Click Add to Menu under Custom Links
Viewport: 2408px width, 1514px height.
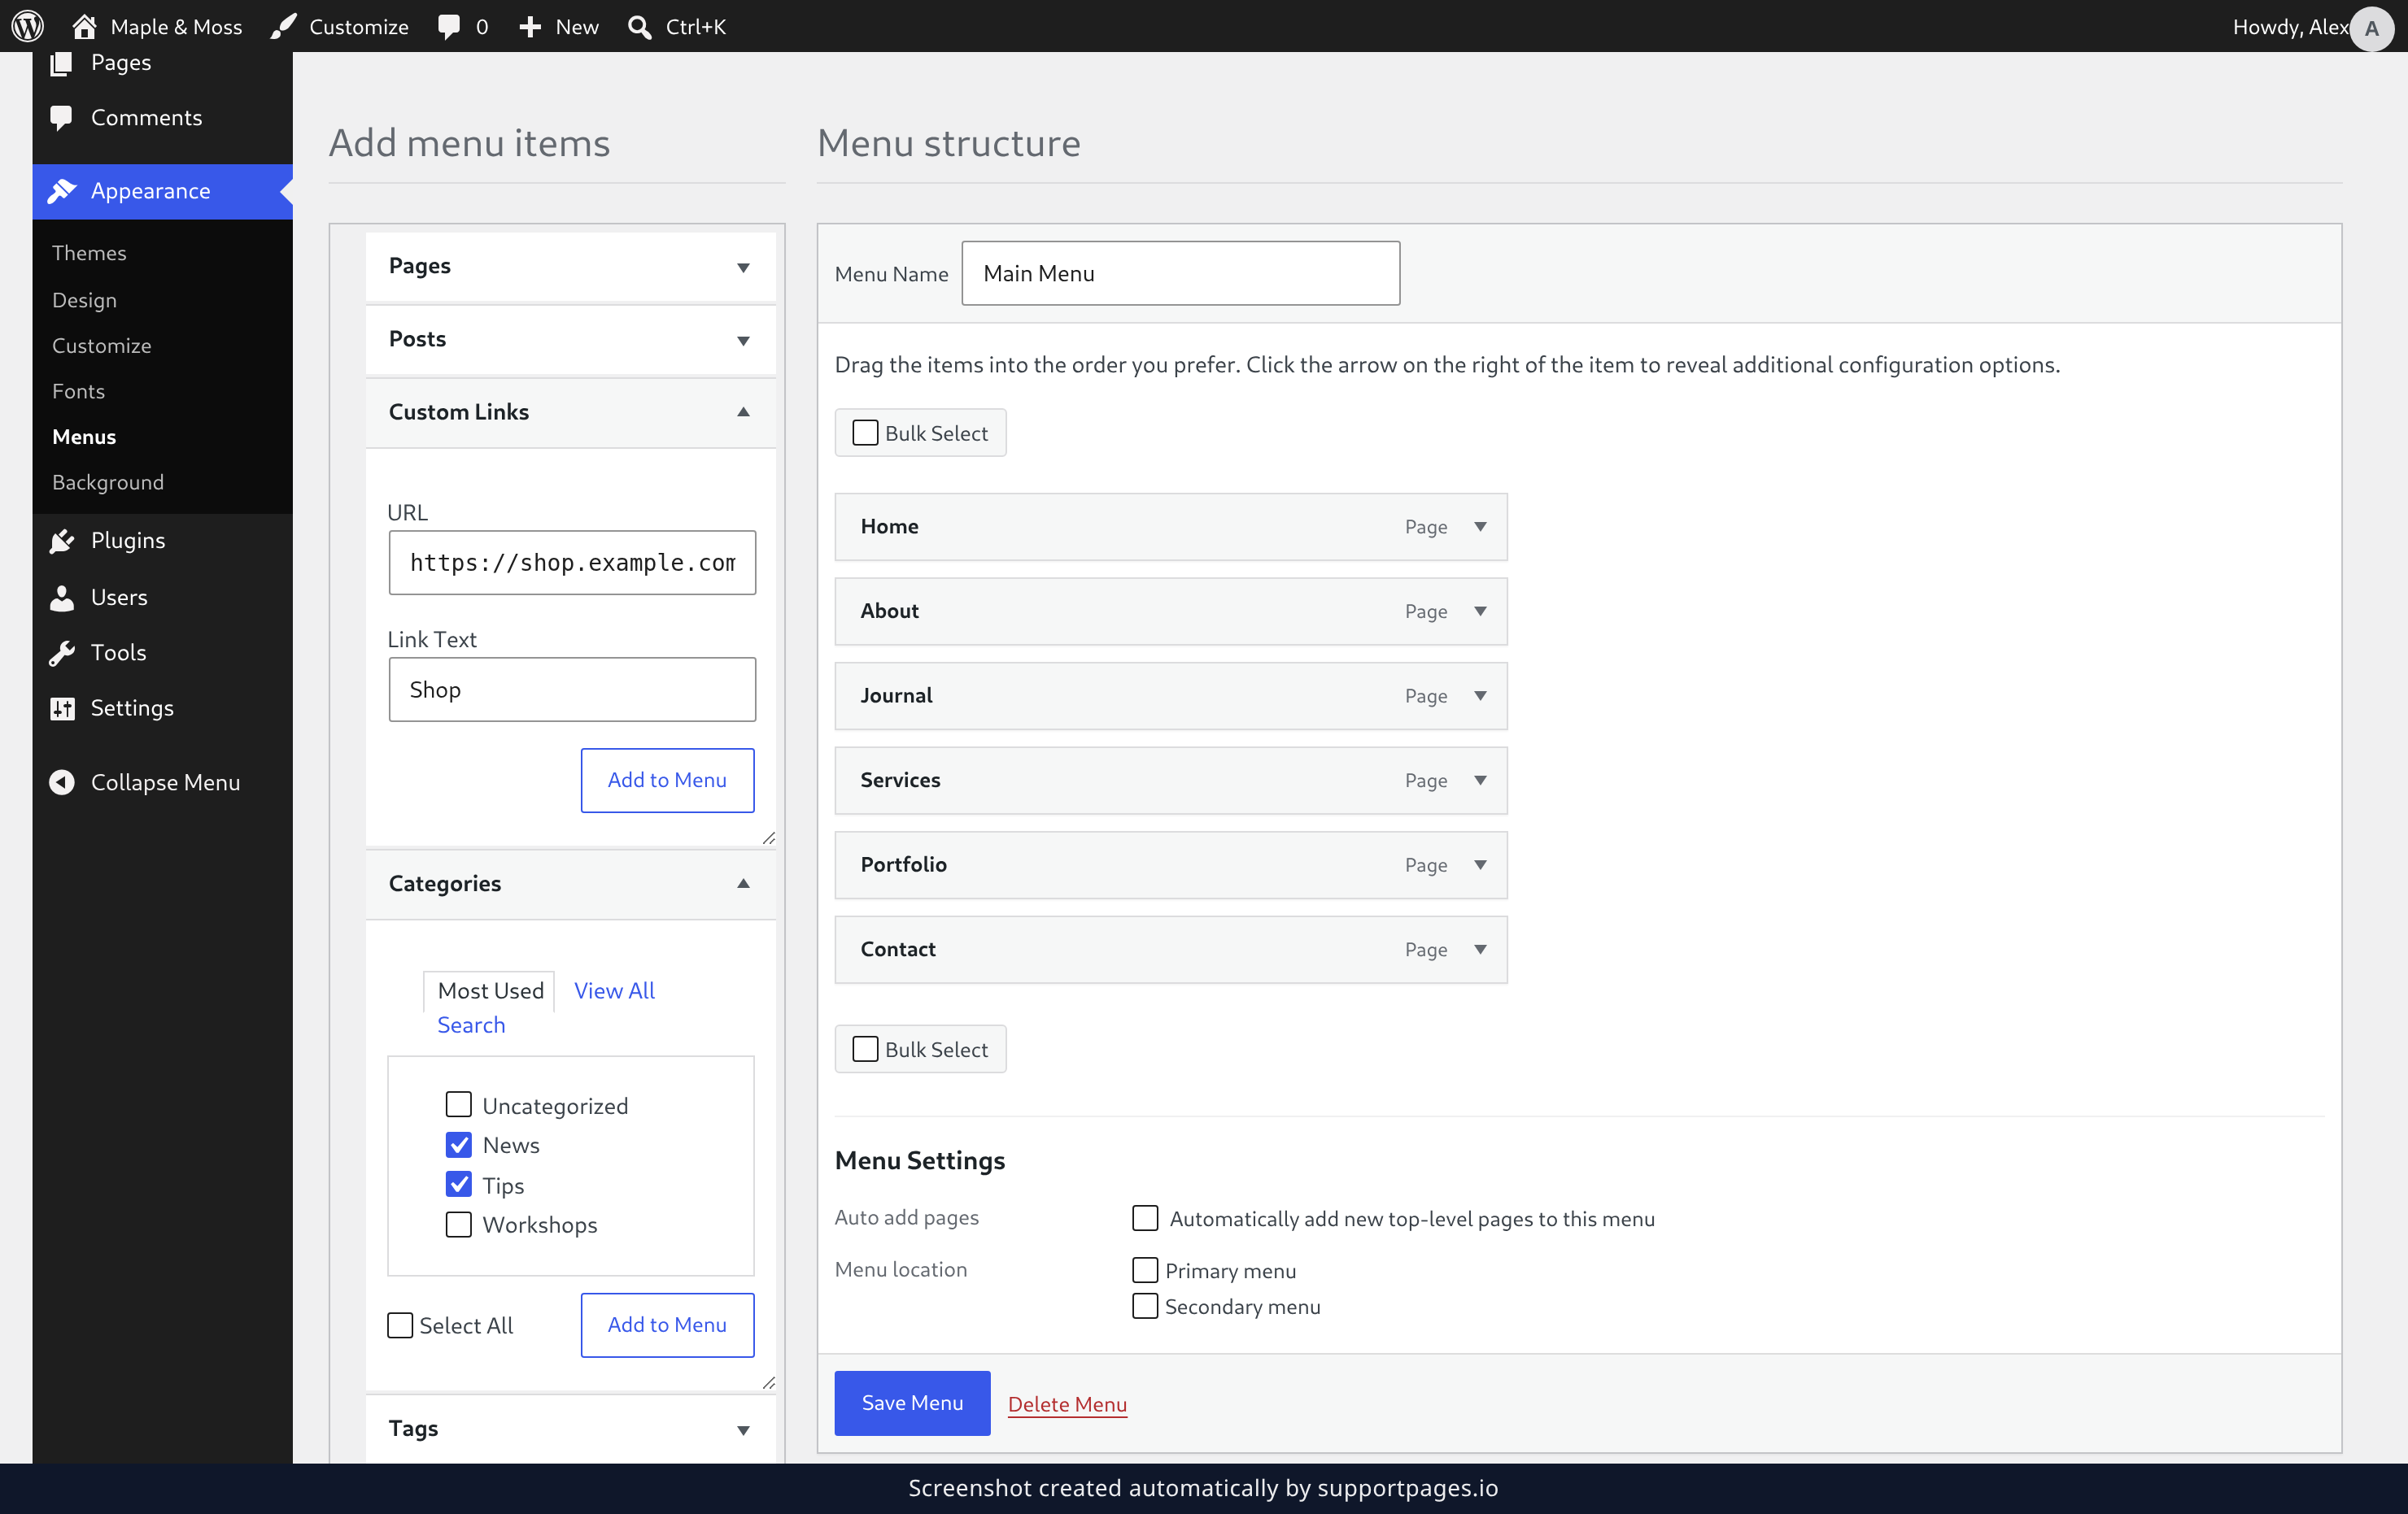(x=667, y=781)
